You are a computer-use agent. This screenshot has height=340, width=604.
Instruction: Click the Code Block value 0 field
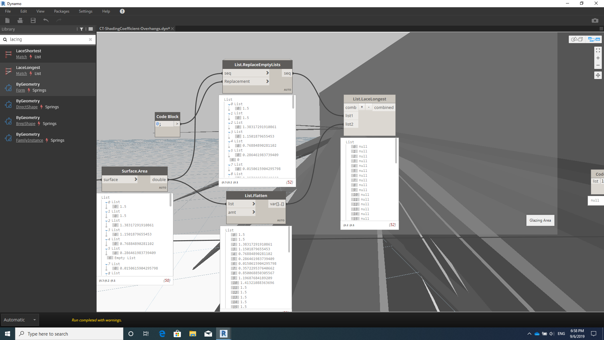[165, 124]
